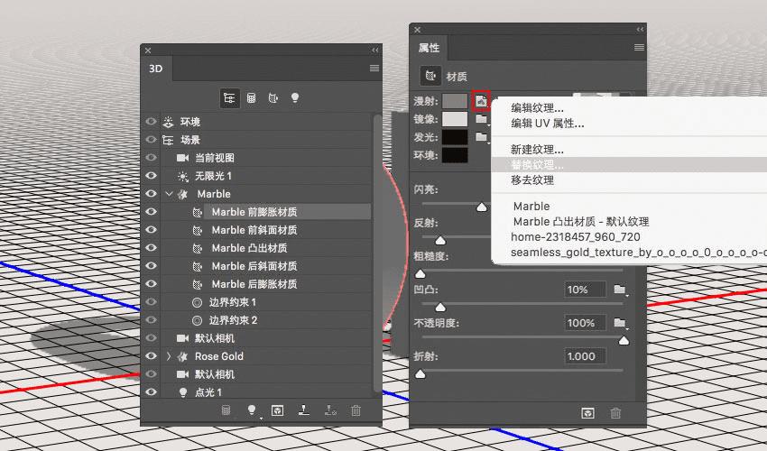The height and width of the screenshot is (451, 767).
Task: Toggle visibility of 环境 row
Action: (x=152, y=121)
